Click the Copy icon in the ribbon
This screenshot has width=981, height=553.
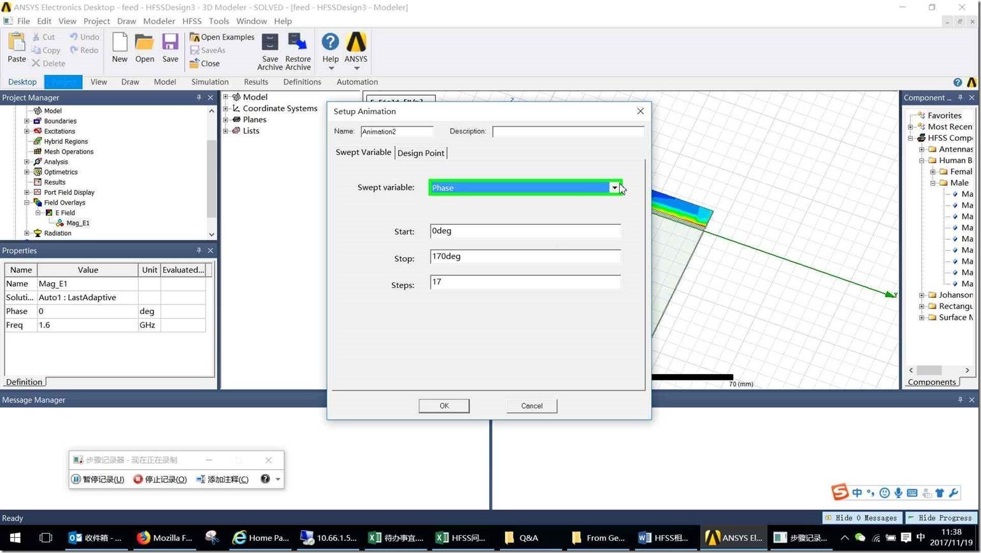(36, 50)
